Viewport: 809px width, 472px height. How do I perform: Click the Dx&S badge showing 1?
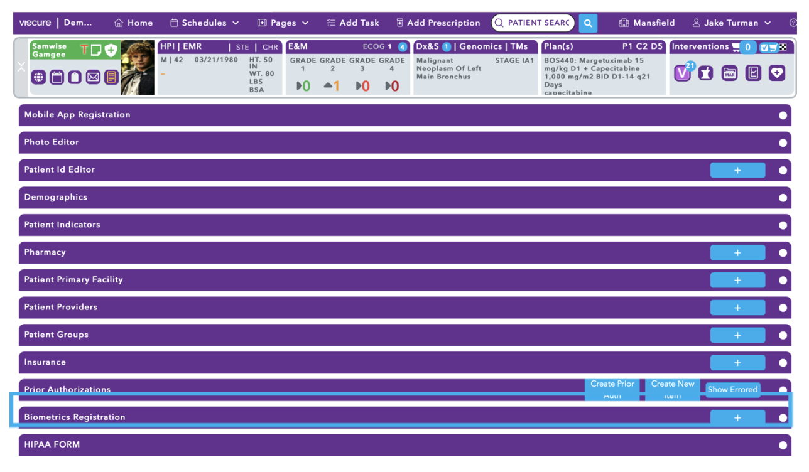point(447,47)
